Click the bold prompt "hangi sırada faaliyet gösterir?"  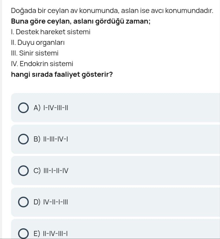(62, 74)
